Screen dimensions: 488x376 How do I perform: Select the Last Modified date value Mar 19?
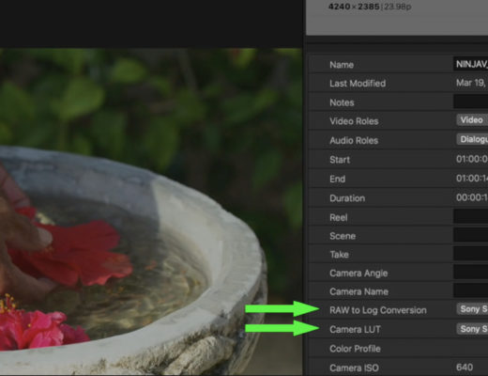[472, 83]
